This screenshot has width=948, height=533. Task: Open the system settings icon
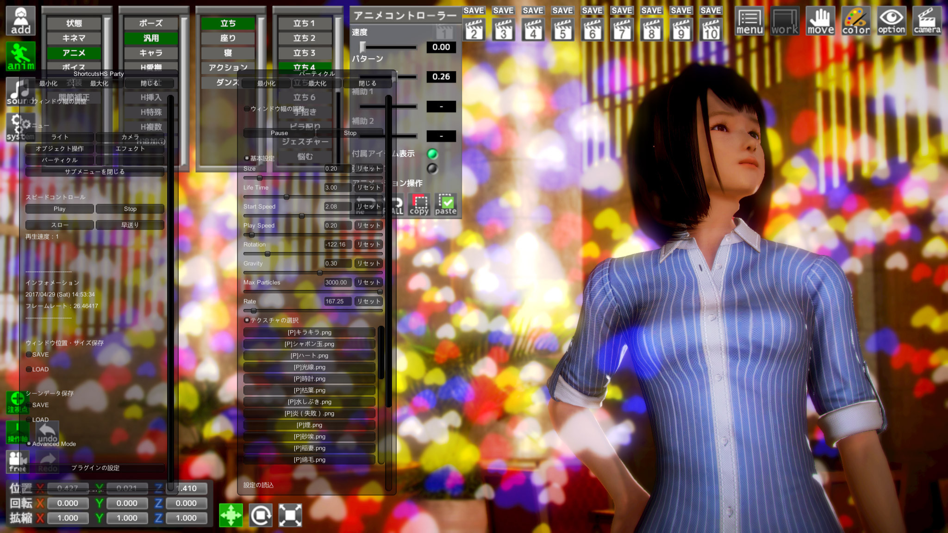click(x=21, y=127)
